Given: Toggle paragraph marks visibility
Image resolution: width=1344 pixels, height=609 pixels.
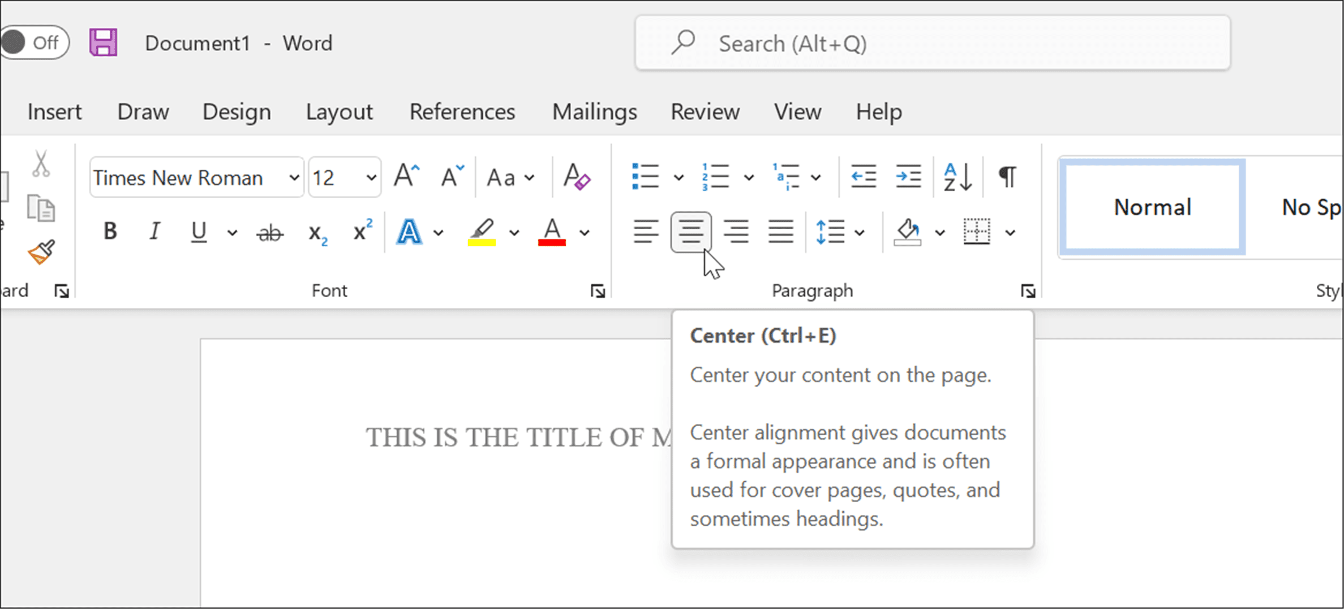Looking at the screenshot, I should tap(1007, 177).
